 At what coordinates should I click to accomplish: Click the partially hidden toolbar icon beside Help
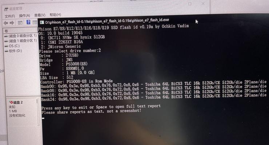35,22
